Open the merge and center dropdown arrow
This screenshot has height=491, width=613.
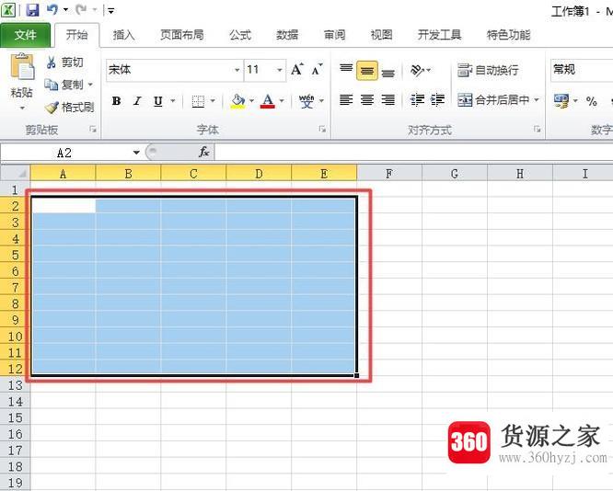click(537, 100)
